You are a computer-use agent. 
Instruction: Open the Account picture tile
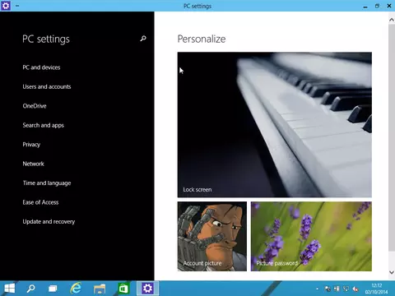coord(212,237)
